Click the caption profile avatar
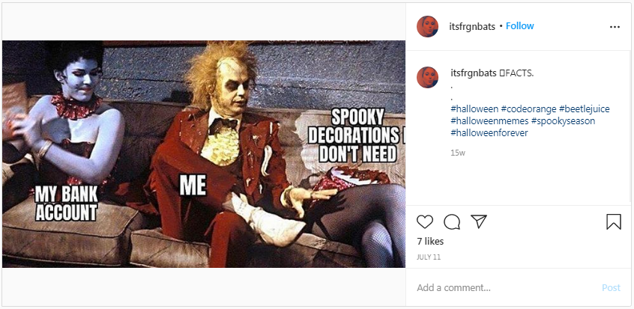This screenshot has height=309, width=634. tap(427, 77)
